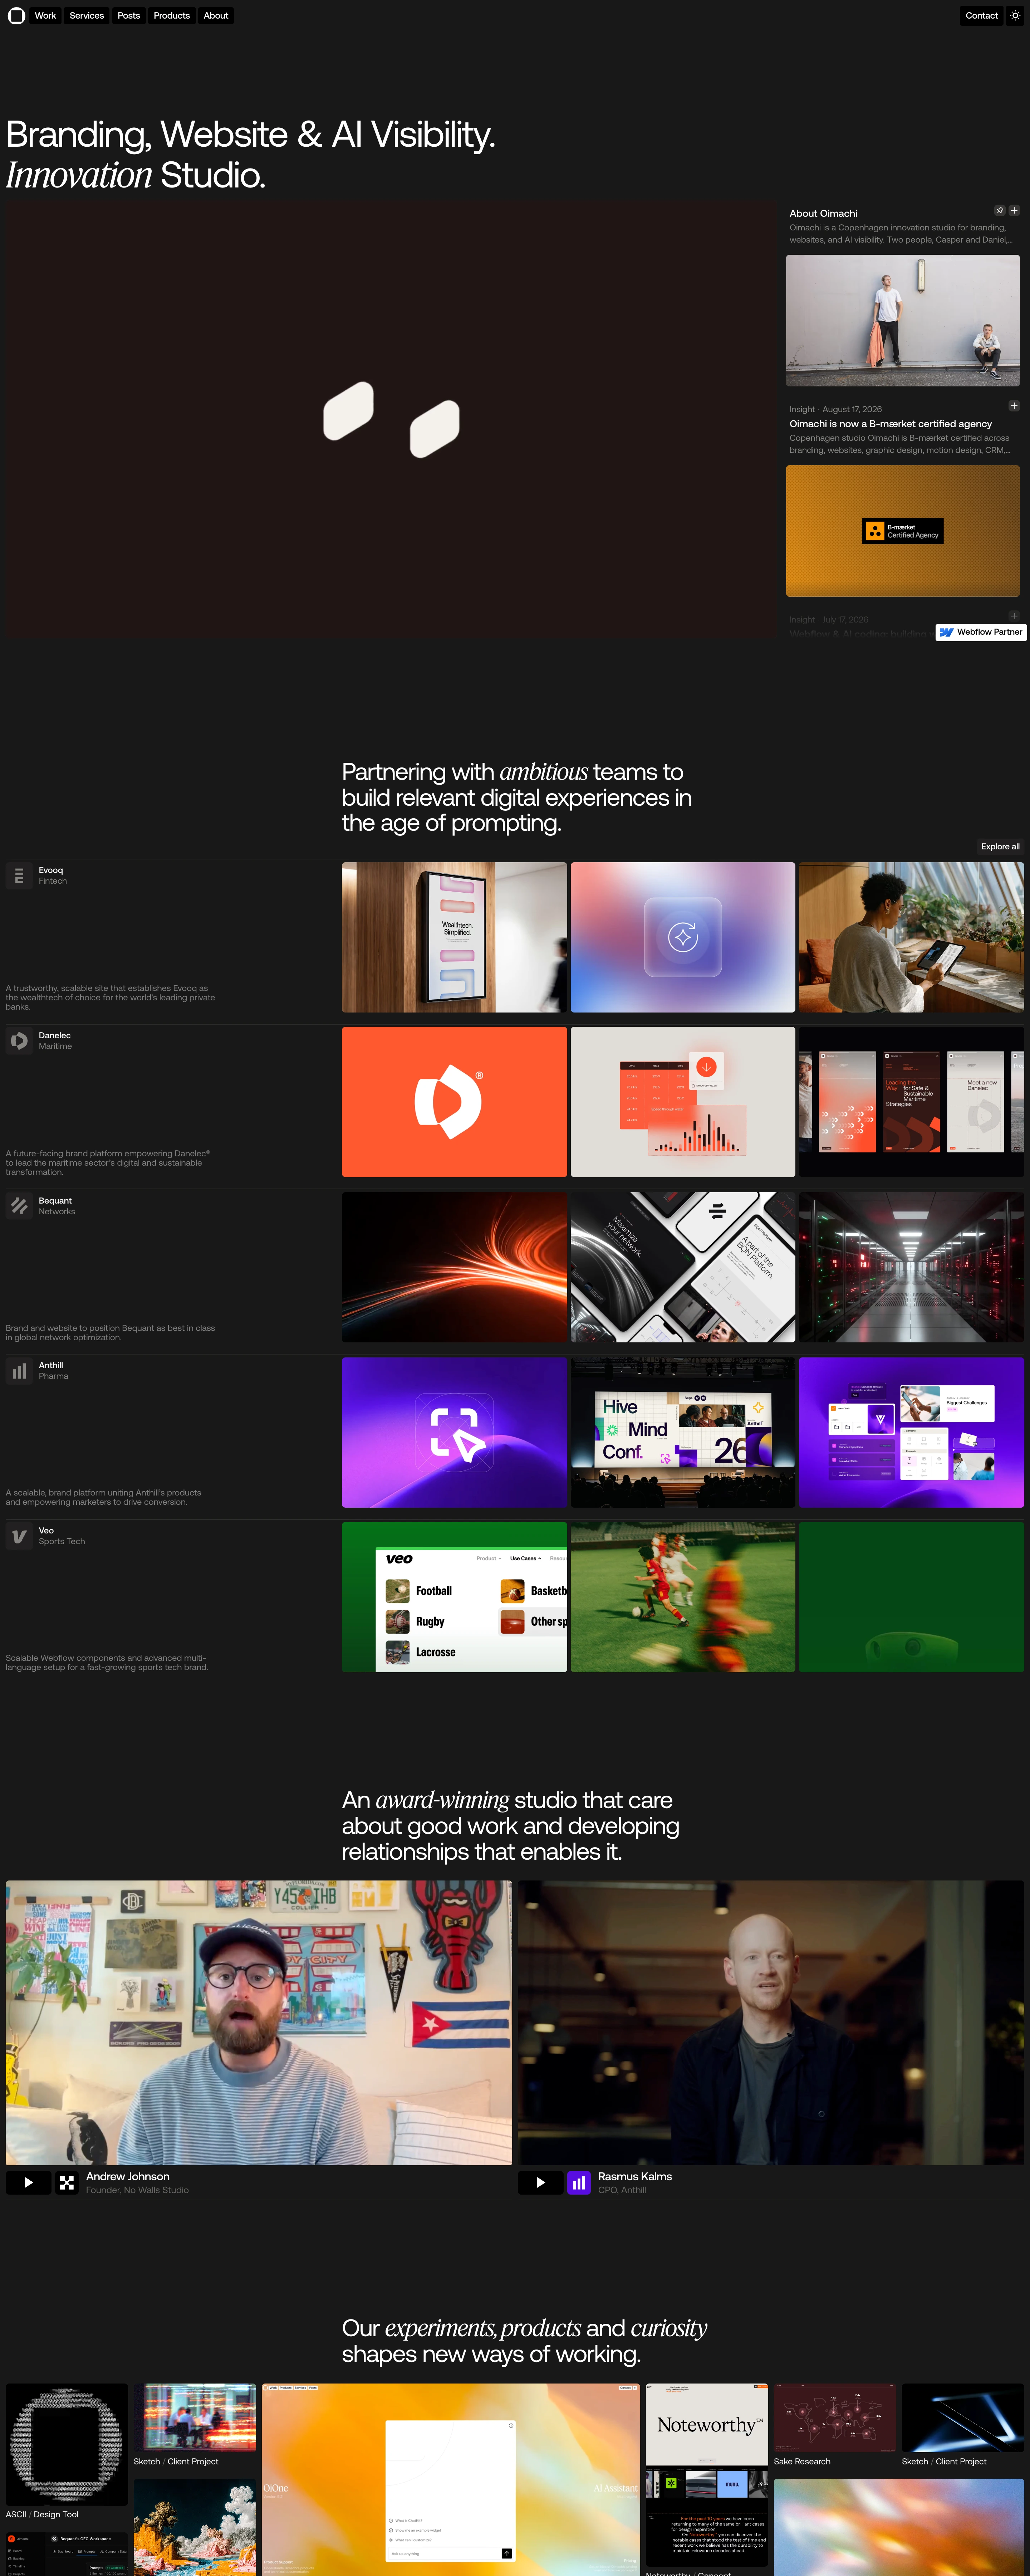1030x2576 pixels.
Task: Open the Evooq project title
Action: (x=51, y=870)
